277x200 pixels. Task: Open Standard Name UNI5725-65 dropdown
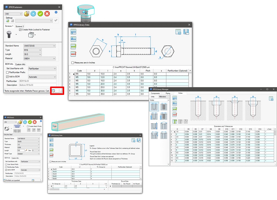(40, 46)
